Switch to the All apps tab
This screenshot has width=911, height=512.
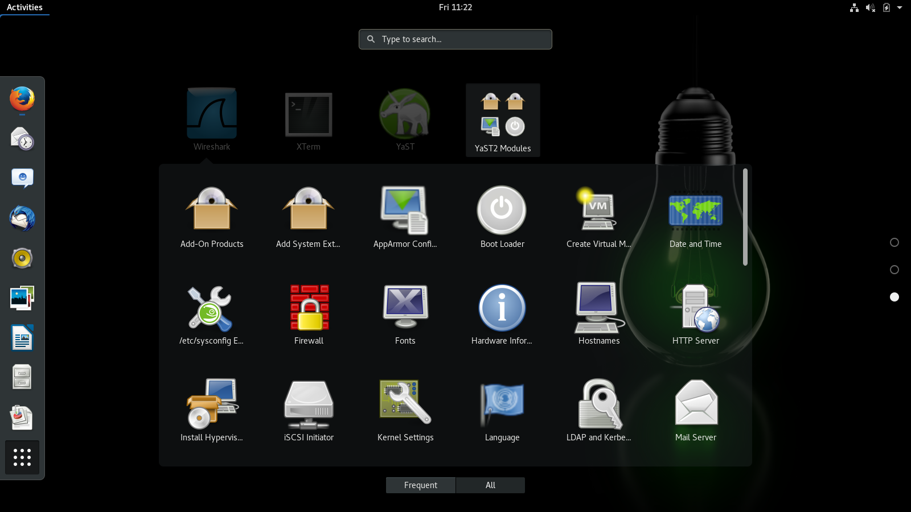pos(490,485)
